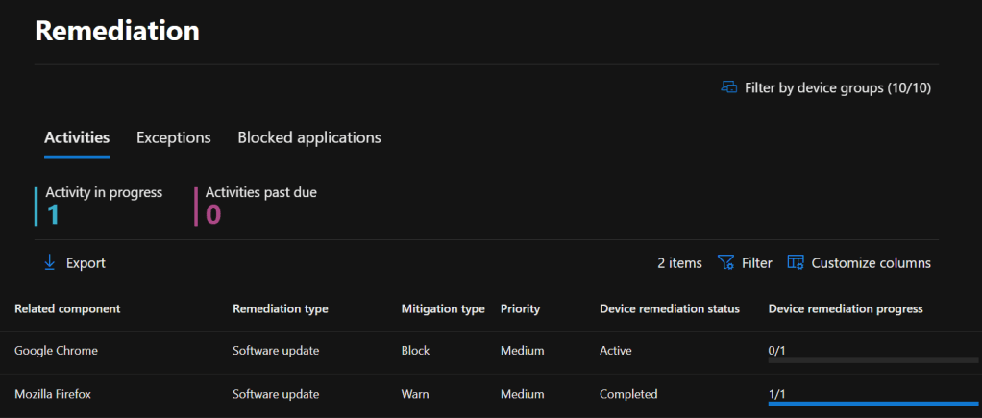Sort by Mitigation type column header
982x418 pixels.
pyautogui.click(x=443, y=308)
